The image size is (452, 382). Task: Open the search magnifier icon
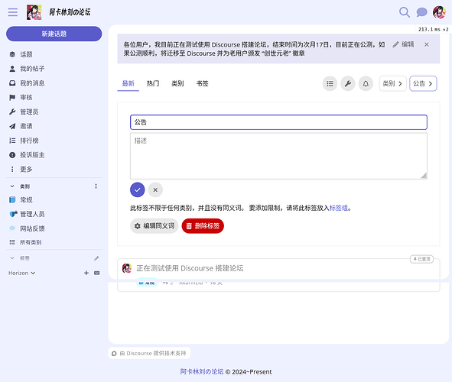coord(405,12)
